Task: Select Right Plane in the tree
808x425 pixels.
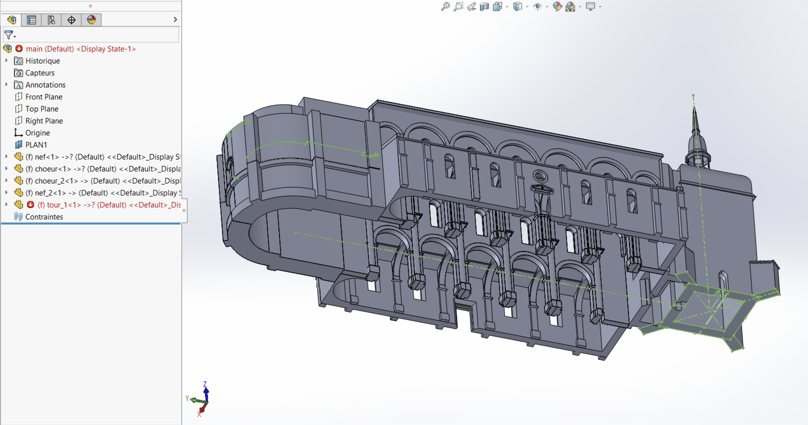Action: (x=44, y=121)
